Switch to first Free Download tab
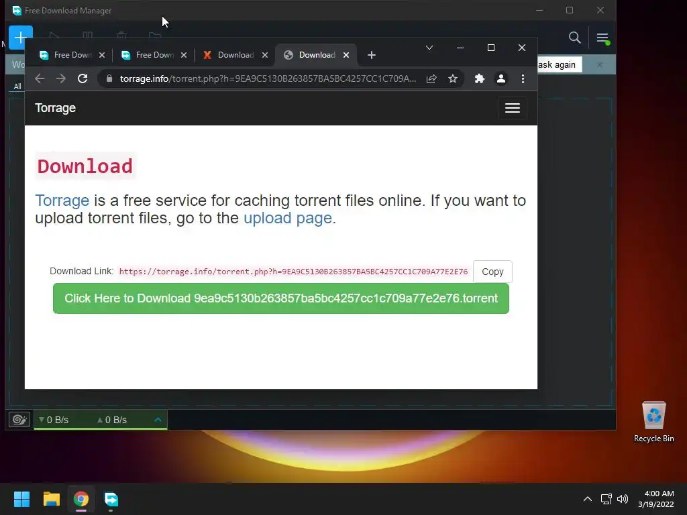 point(66,55)
